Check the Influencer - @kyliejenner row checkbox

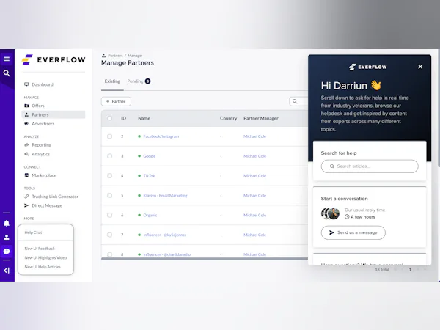(110, 235)
